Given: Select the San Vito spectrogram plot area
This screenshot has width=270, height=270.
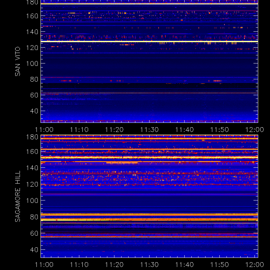Looking at the screenshot, I should point(149,61).
